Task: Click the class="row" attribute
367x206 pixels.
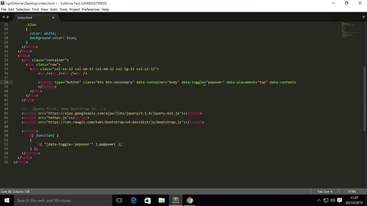Action: [x=47, y=65]
